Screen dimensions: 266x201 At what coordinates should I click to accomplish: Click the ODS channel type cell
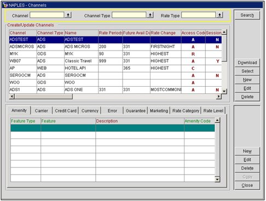click(50, 54)
